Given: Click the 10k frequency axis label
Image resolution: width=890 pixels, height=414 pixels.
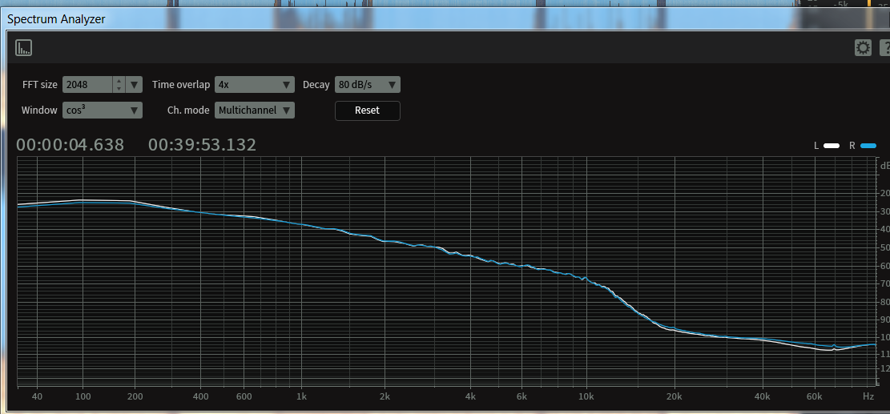Looking at the screenshot, I should (x=586, y=396).
